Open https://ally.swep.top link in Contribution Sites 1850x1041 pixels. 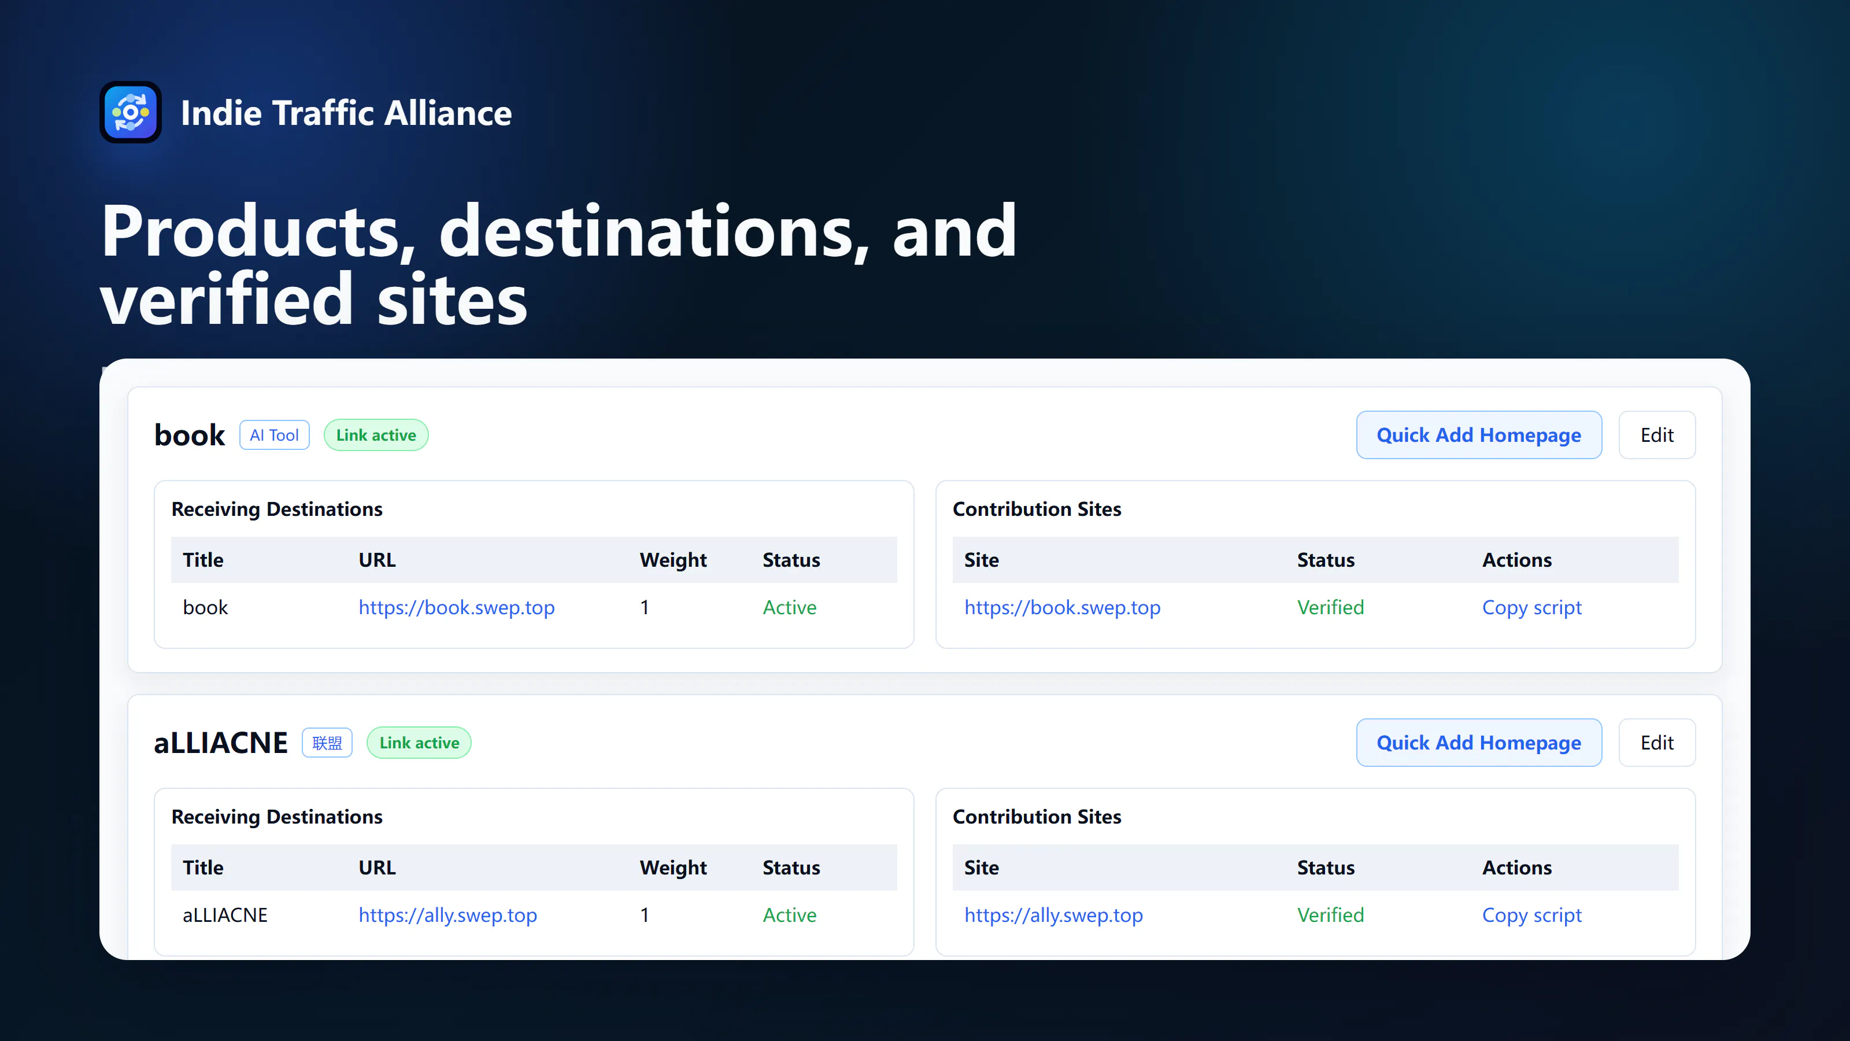pyautogui.click(x=1053, y=914)
